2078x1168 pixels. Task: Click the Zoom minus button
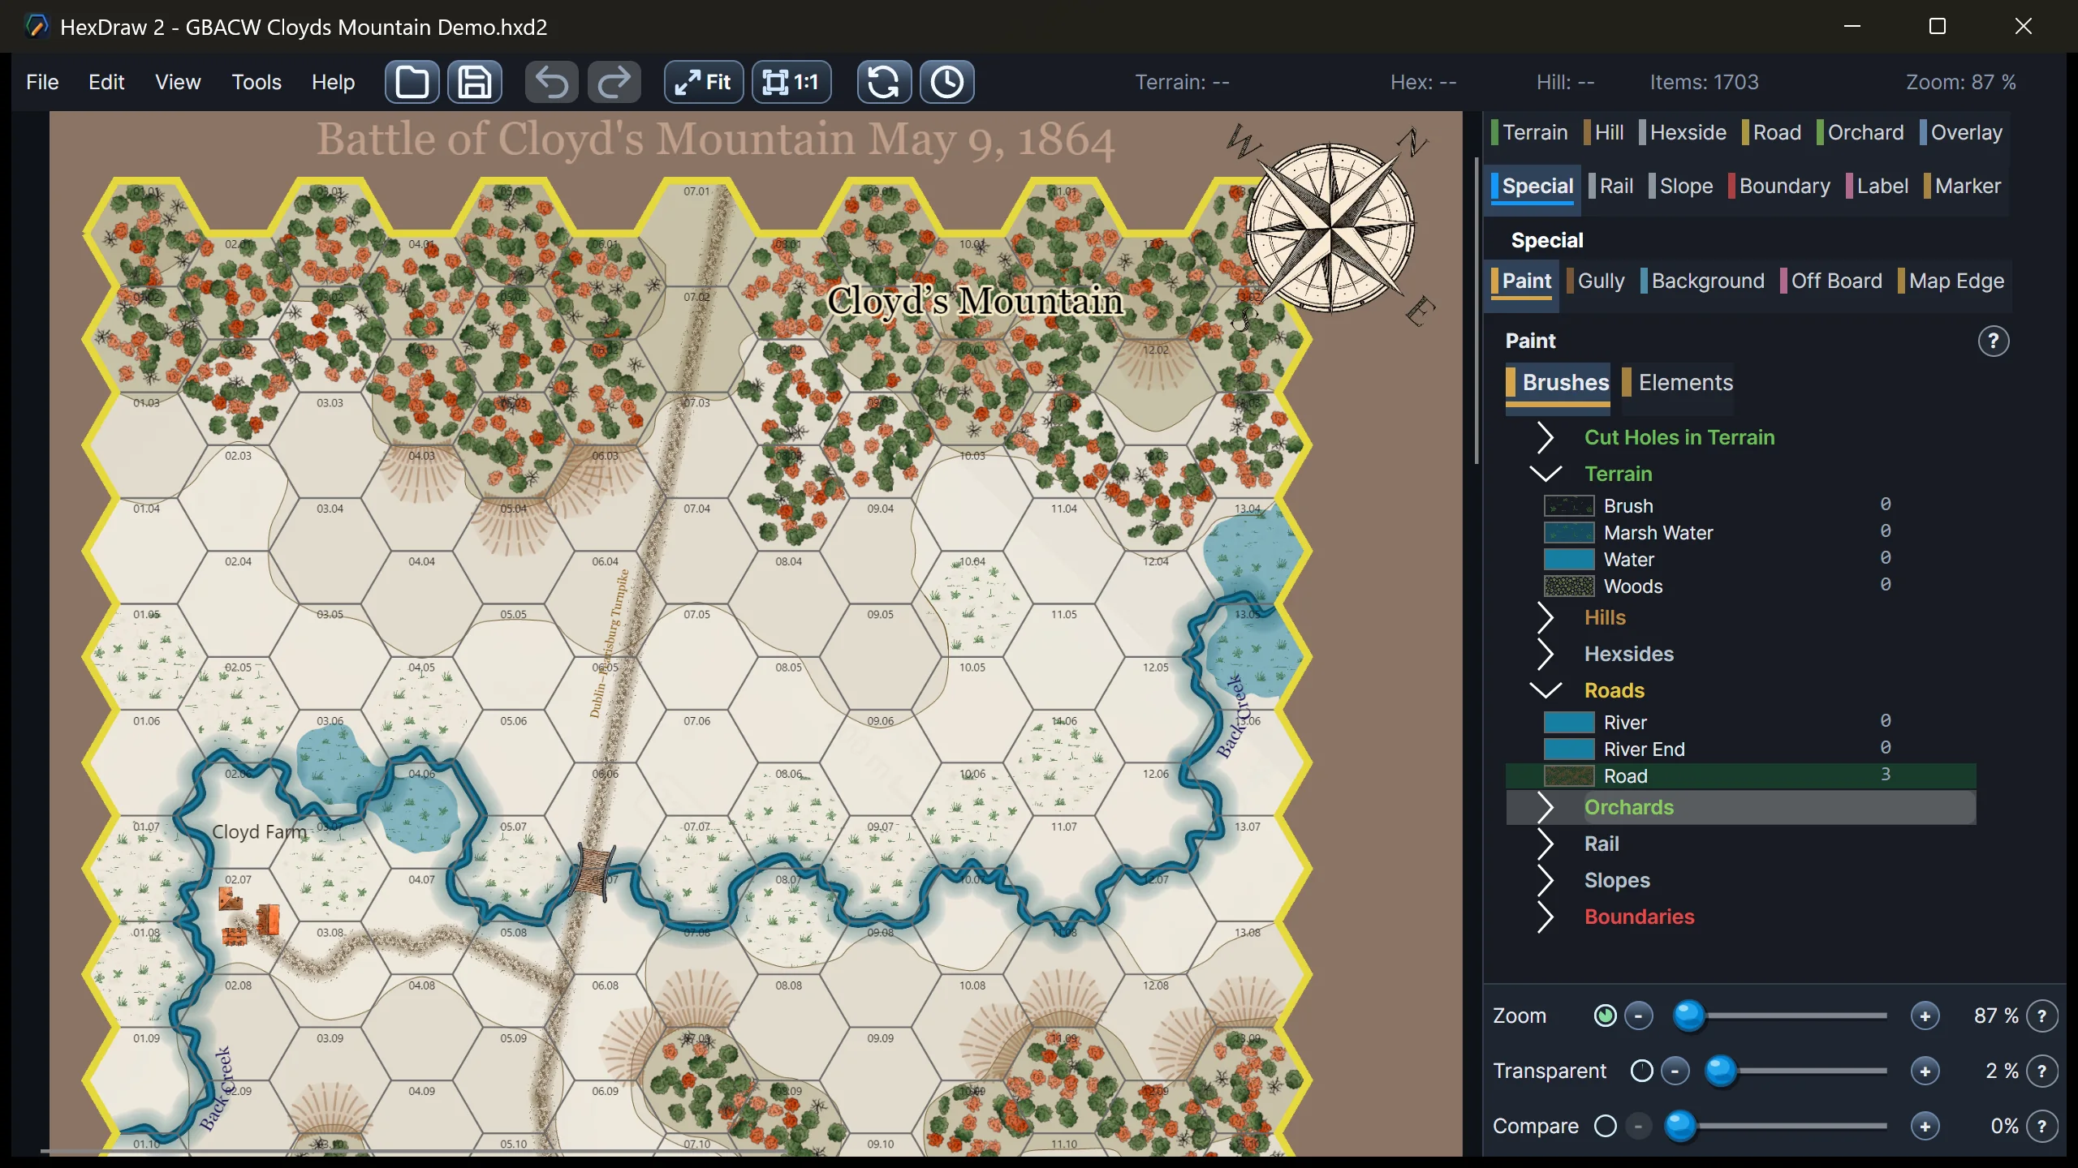[1639, 1016]
